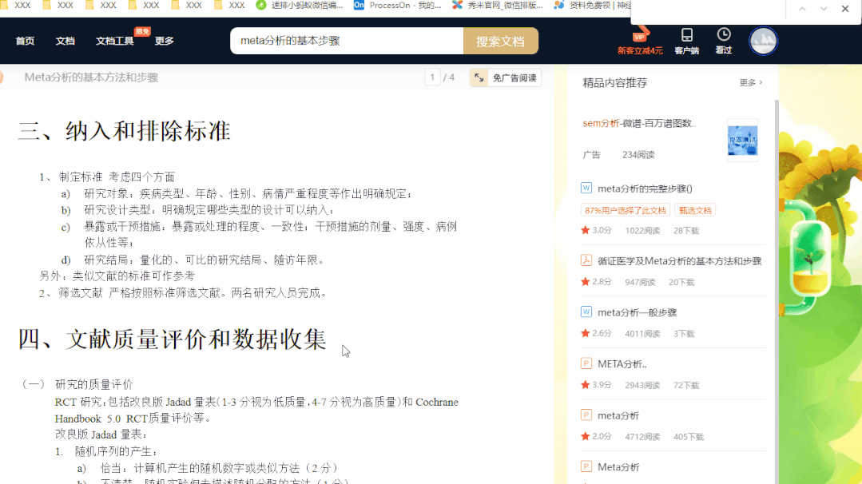Open the bottom Meta分析 document link
Image resolution: width=862 pixels, height=484 pixels.
(618, 467)
